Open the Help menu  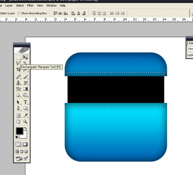[63, 6]
